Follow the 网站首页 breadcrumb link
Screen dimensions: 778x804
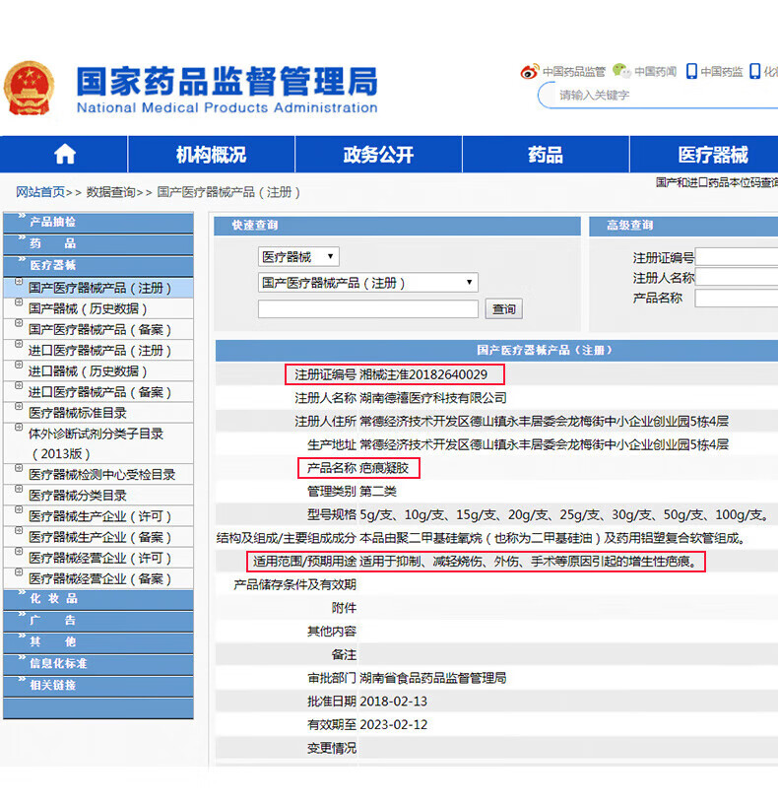tap(40, 192)
